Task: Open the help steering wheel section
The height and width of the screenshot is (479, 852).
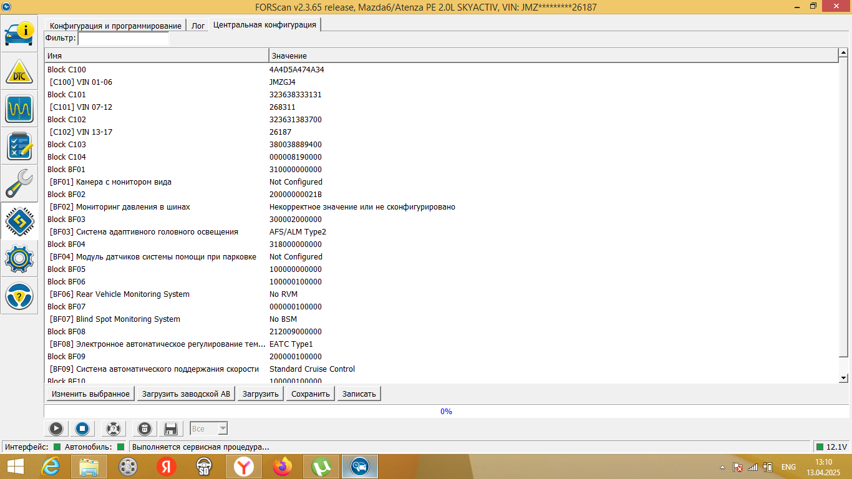Action: (19, 296)
